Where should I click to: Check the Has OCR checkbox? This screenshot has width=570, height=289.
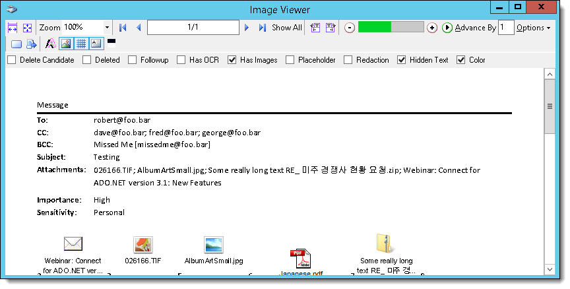[181, 60]
